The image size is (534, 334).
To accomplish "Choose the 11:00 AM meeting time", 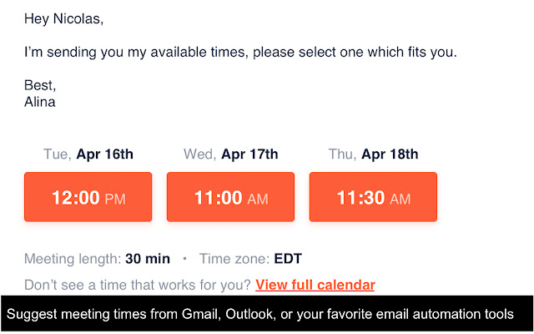I will [x=230, y=197].
